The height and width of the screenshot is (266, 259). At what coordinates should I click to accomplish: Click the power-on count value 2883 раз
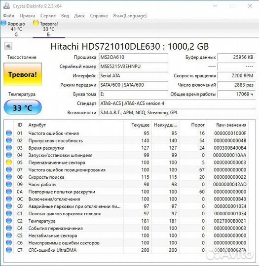[237, 85]
